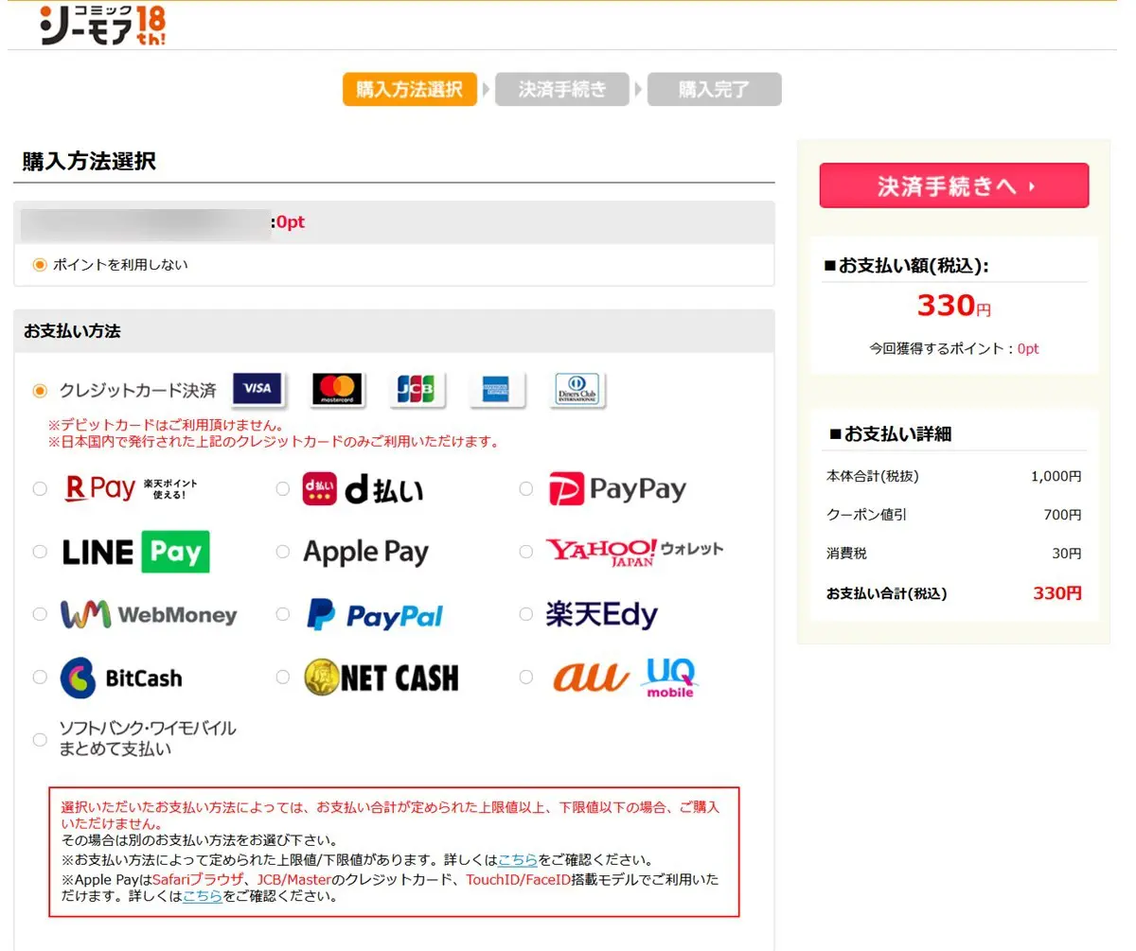Choose the au UQ mobile radio button

coord(526,678)
